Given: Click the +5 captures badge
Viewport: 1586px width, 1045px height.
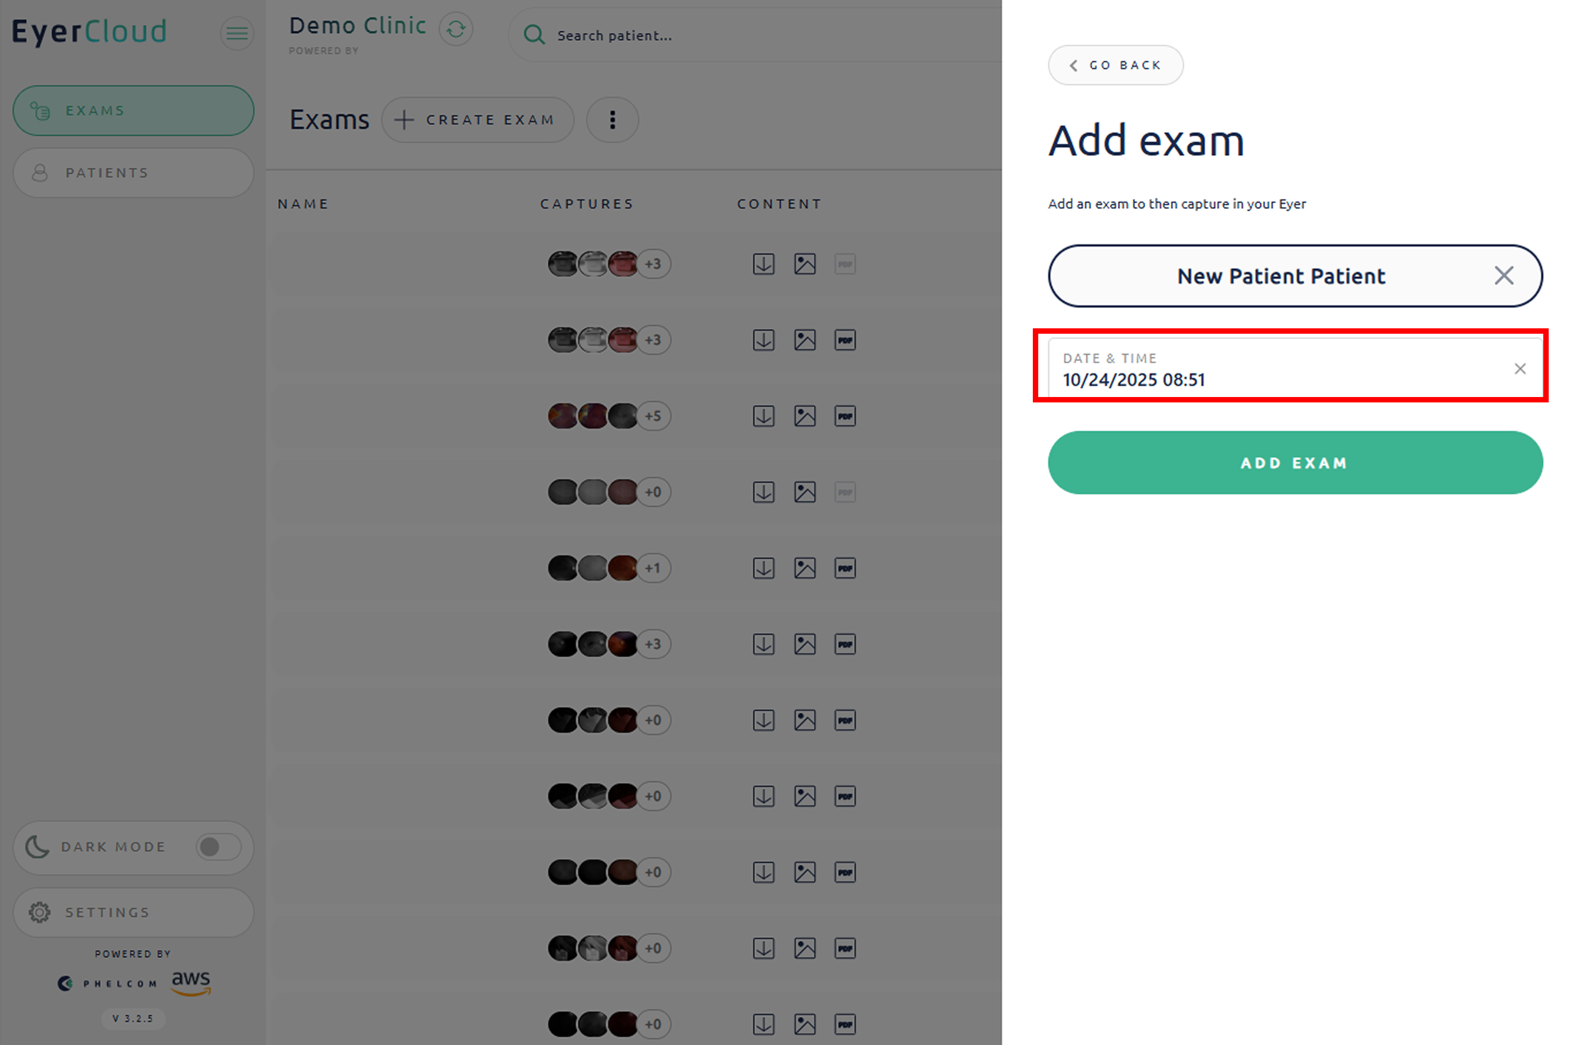Looking at the screenshot, I should (653, 416).
